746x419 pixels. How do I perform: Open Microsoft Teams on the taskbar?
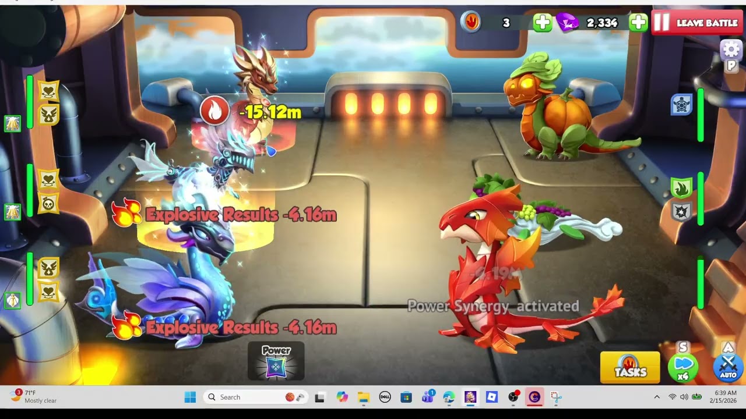(428, 397)
